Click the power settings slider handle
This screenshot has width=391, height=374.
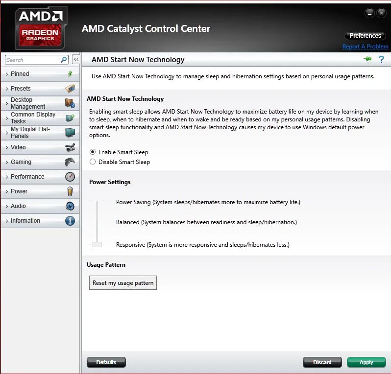click(97, 244)
